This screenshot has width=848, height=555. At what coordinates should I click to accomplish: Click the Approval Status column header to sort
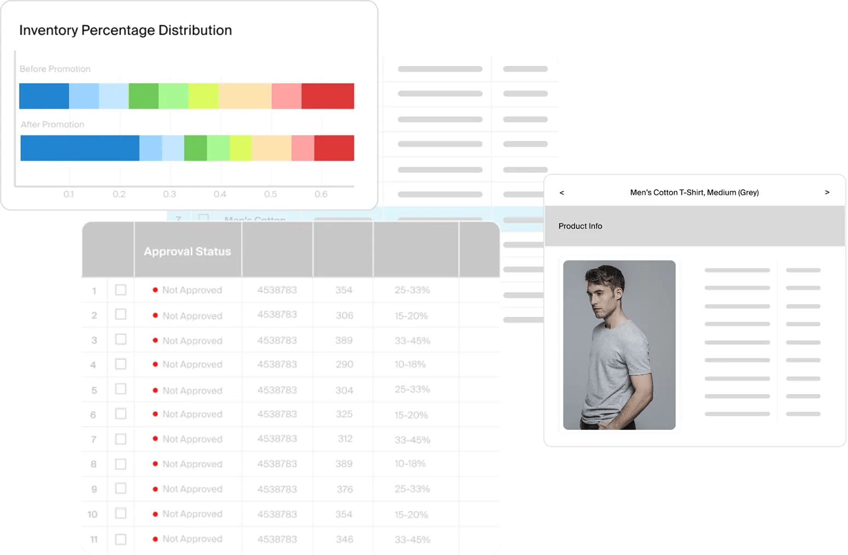click(x=187, y=251)
